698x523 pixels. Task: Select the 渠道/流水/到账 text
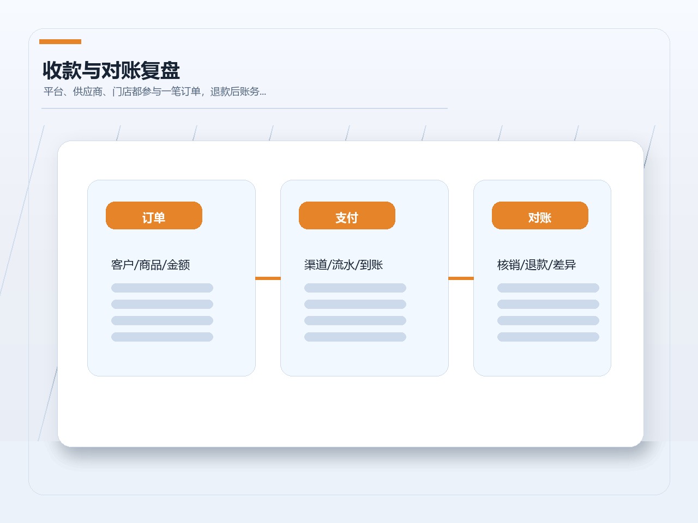(x=344, y=265)
